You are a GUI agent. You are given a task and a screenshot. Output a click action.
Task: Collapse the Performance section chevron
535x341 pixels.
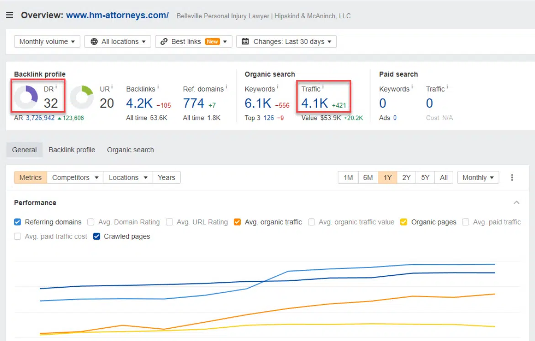(516, 203)
